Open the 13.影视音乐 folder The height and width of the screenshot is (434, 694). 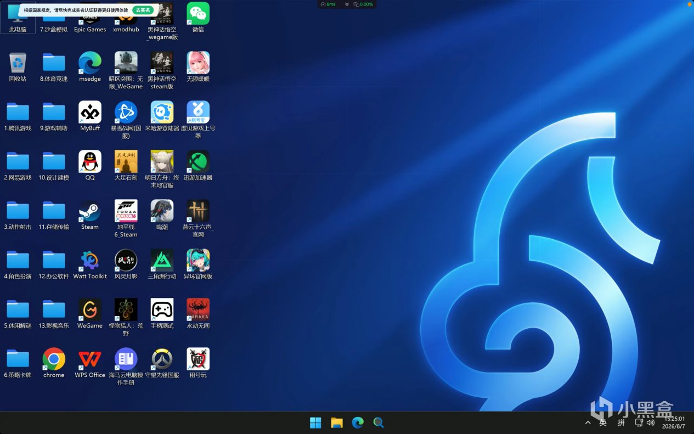[x=54, y=310]
